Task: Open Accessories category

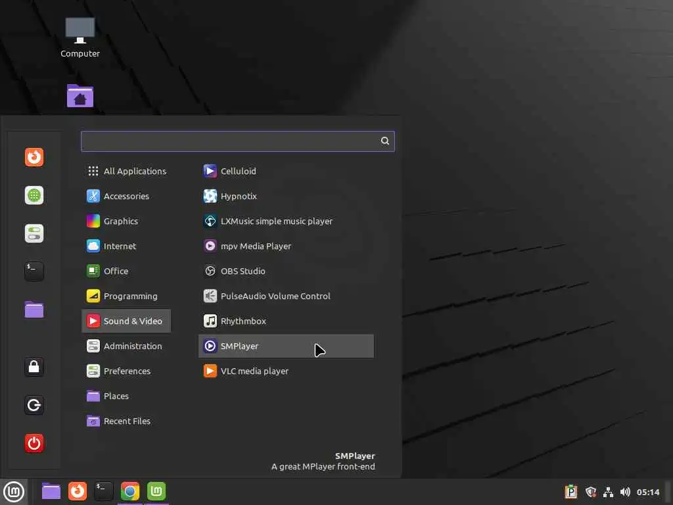Action: coord(126,196)
